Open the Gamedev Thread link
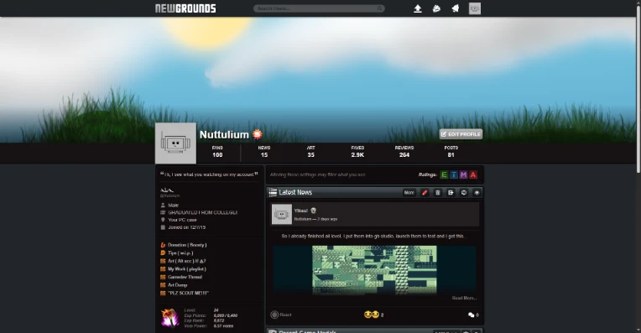Screen dimensions: 641x333 [x=185, y=277]
